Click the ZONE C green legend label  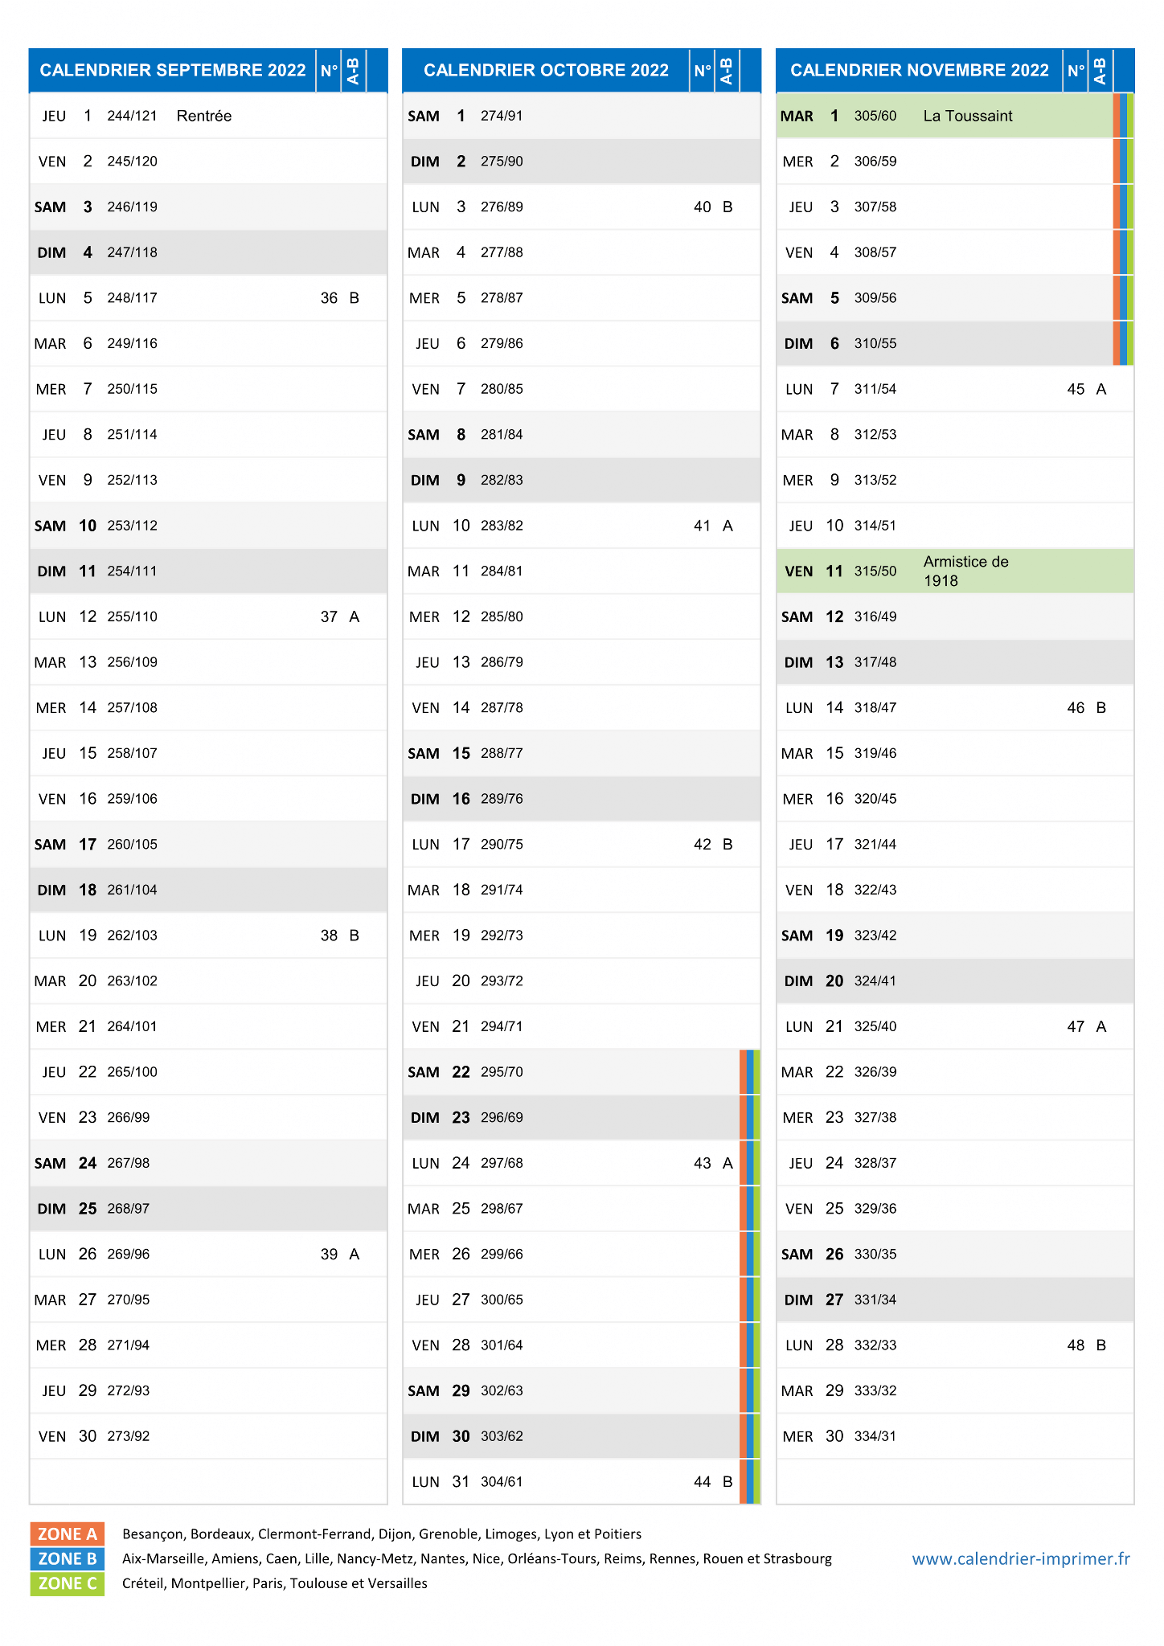68,1583
